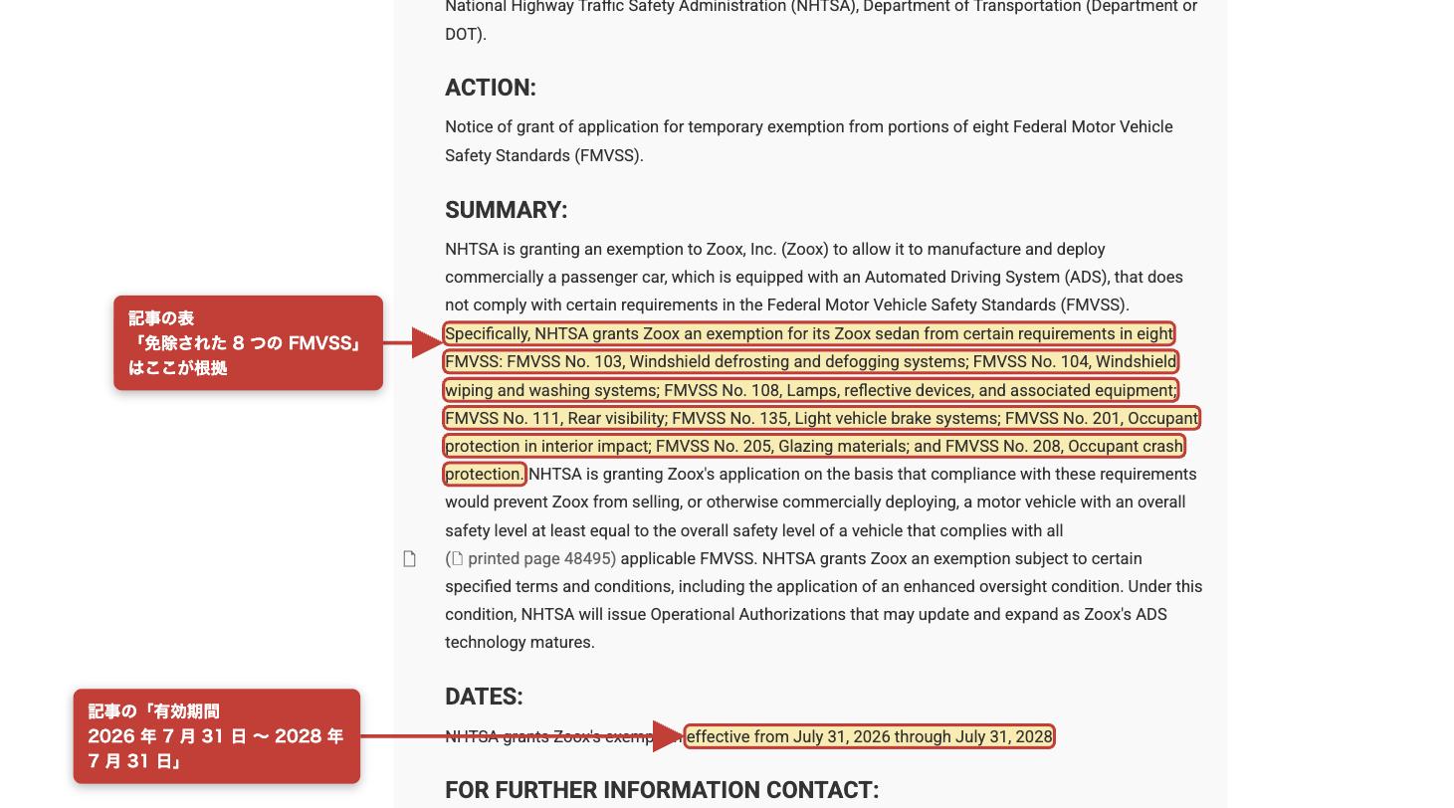Click the line "Safety Standards (FMVSS)." under ACTION
Image resolution: width=1454 pixels, height=808 pixels.
[544, 155]
